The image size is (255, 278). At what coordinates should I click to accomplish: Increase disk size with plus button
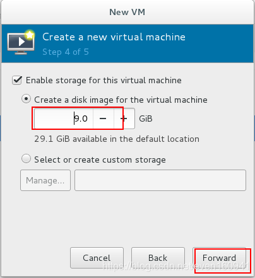pos(124,119)
